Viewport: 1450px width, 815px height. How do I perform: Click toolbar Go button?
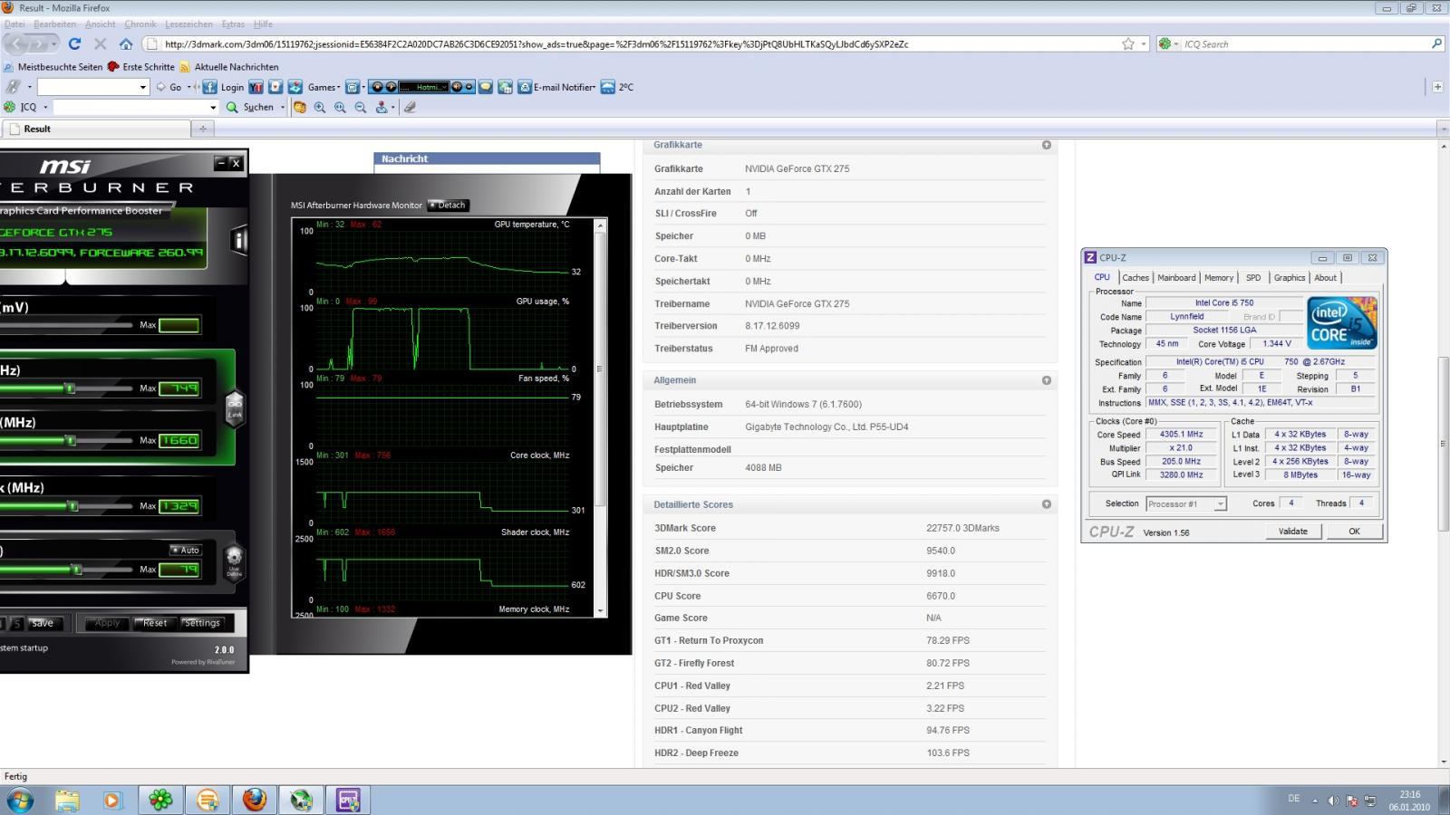[x=169, y=87]
